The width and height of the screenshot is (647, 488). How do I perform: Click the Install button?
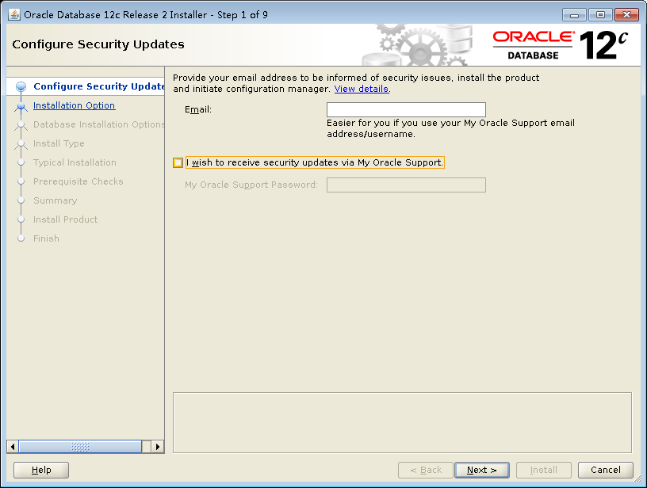544,470
